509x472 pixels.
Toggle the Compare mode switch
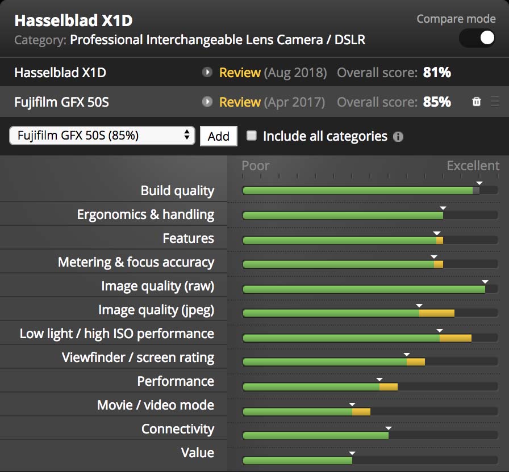(x=478, y=38)
